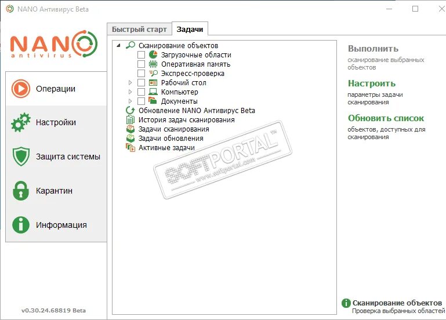
Task: Select the Компьютер checkbox
Action: [x=141, y=92]
